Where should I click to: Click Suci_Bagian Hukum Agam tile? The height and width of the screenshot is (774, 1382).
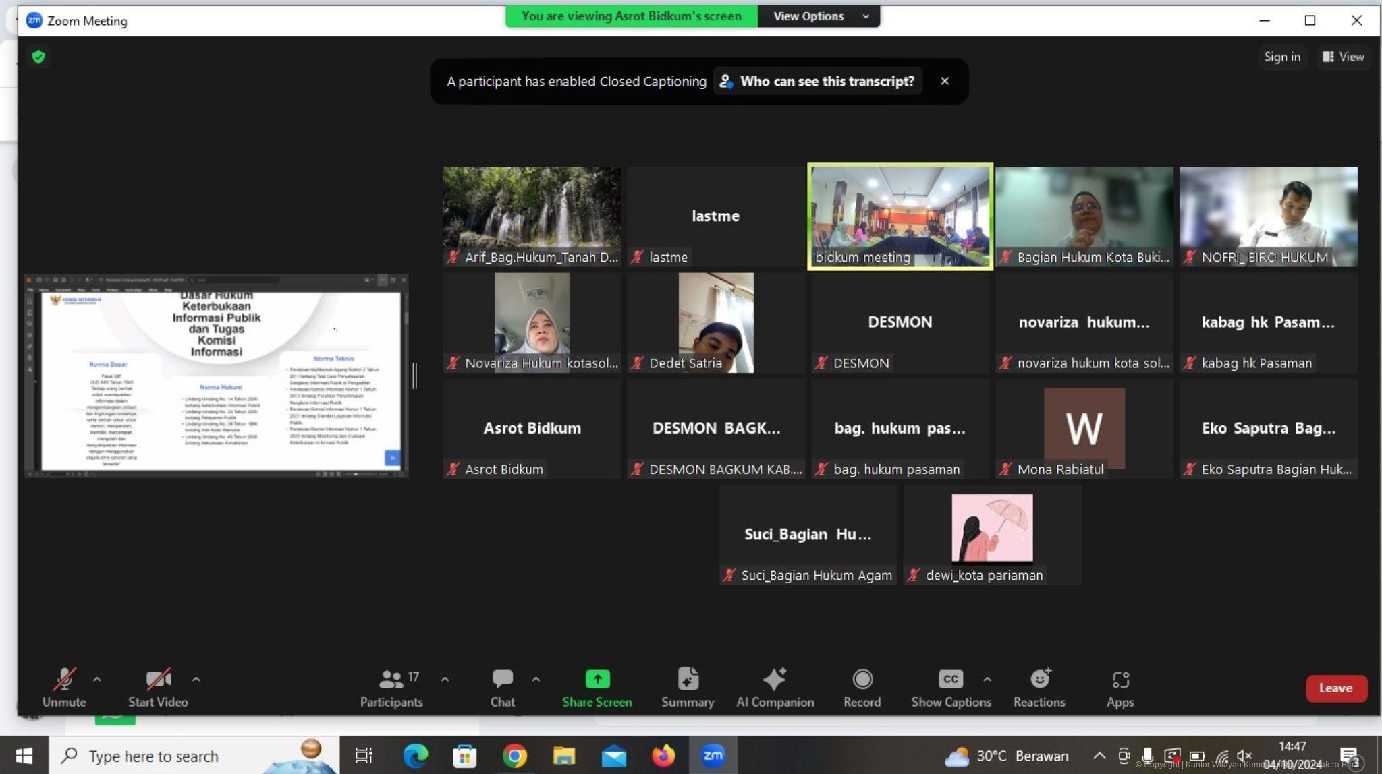point(808,535)
